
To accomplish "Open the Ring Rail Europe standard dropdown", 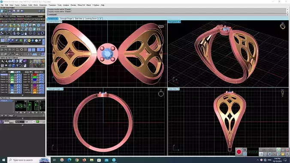I will point(20,122).
